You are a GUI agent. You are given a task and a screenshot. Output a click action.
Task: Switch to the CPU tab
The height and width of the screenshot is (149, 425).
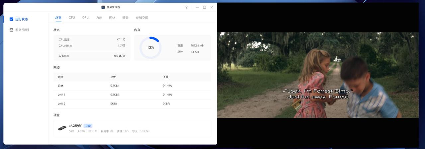click(72, 18)
